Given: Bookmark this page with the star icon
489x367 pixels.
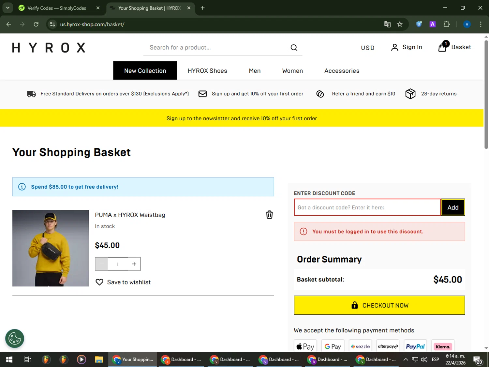Looking at the screenshot, I should 400,24.
